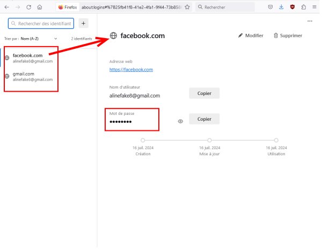Open the https://facebook.com link
322x249 pixels.
(x=131, y=70)
